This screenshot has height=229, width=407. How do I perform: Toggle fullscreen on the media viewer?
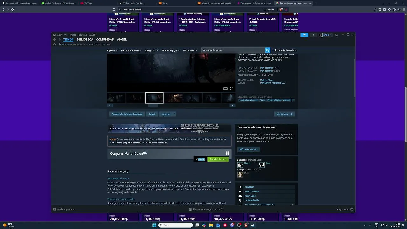pos(232,89)
